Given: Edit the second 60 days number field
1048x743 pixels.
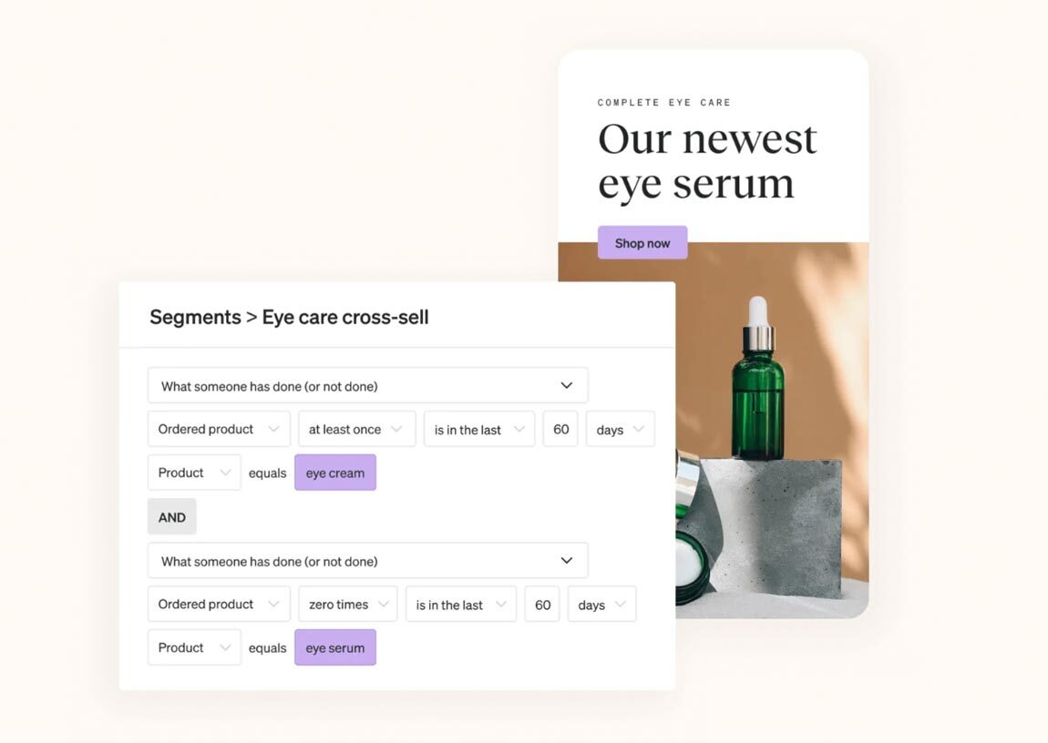Looking at the screenshot, I should tap(542, 605).
